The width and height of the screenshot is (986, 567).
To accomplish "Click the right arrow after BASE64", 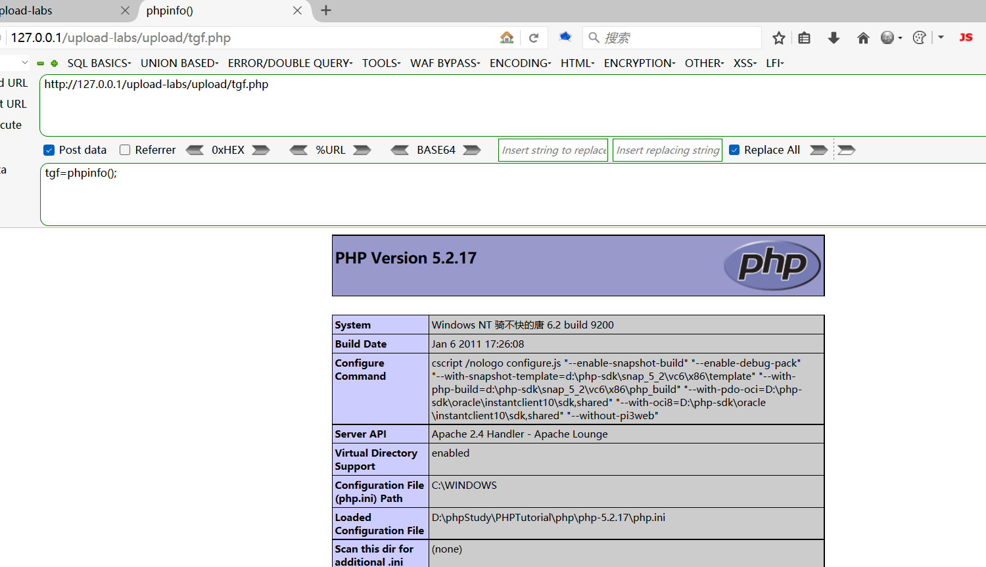I will pyautogui.click(x=472, y=150).
